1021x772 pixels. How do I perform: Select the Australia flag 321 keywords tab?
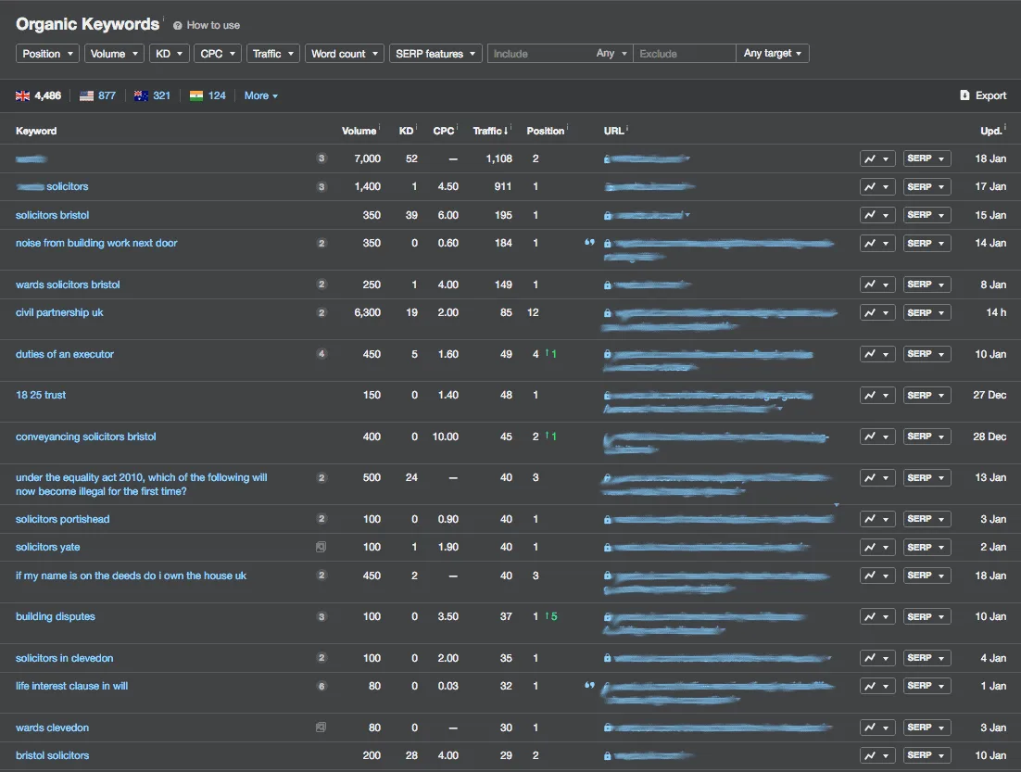152,95
